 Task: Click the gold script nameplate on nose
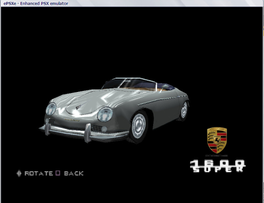[x=72, y=120]
